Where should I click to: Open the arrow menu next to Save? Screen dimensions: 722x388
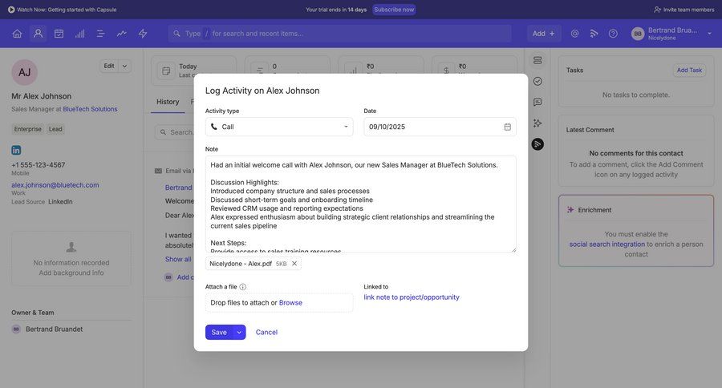(x=239, y=333)
